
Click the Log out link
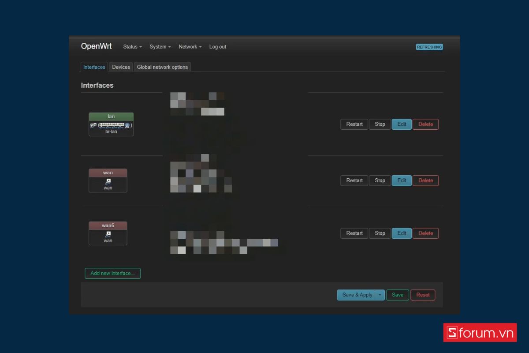coord(218,47)
